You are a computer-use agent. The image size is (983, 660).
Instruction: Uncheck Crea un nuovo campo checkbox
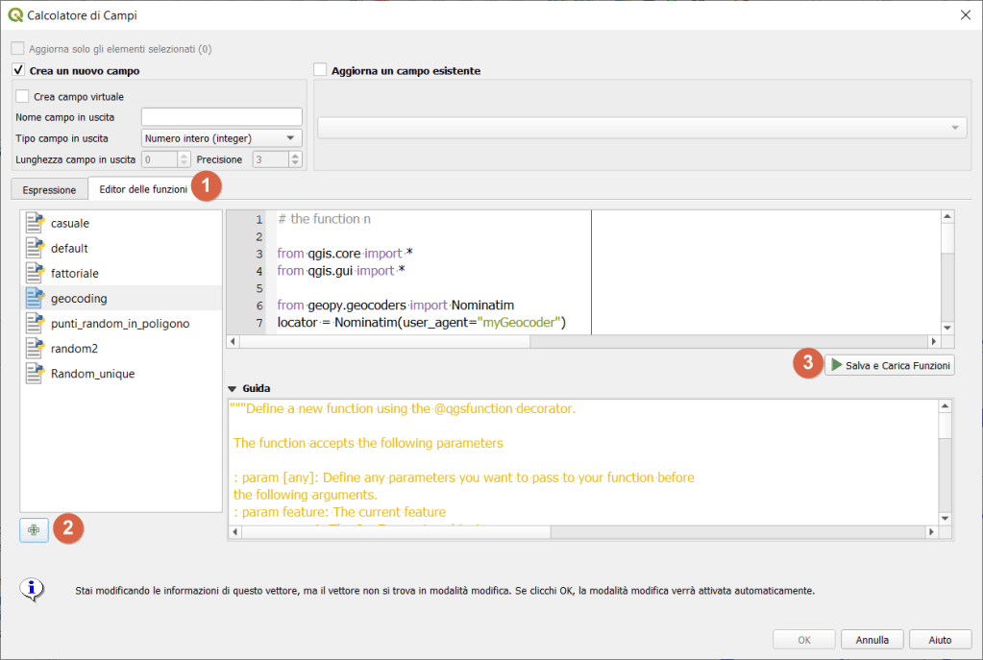point(18,71)
